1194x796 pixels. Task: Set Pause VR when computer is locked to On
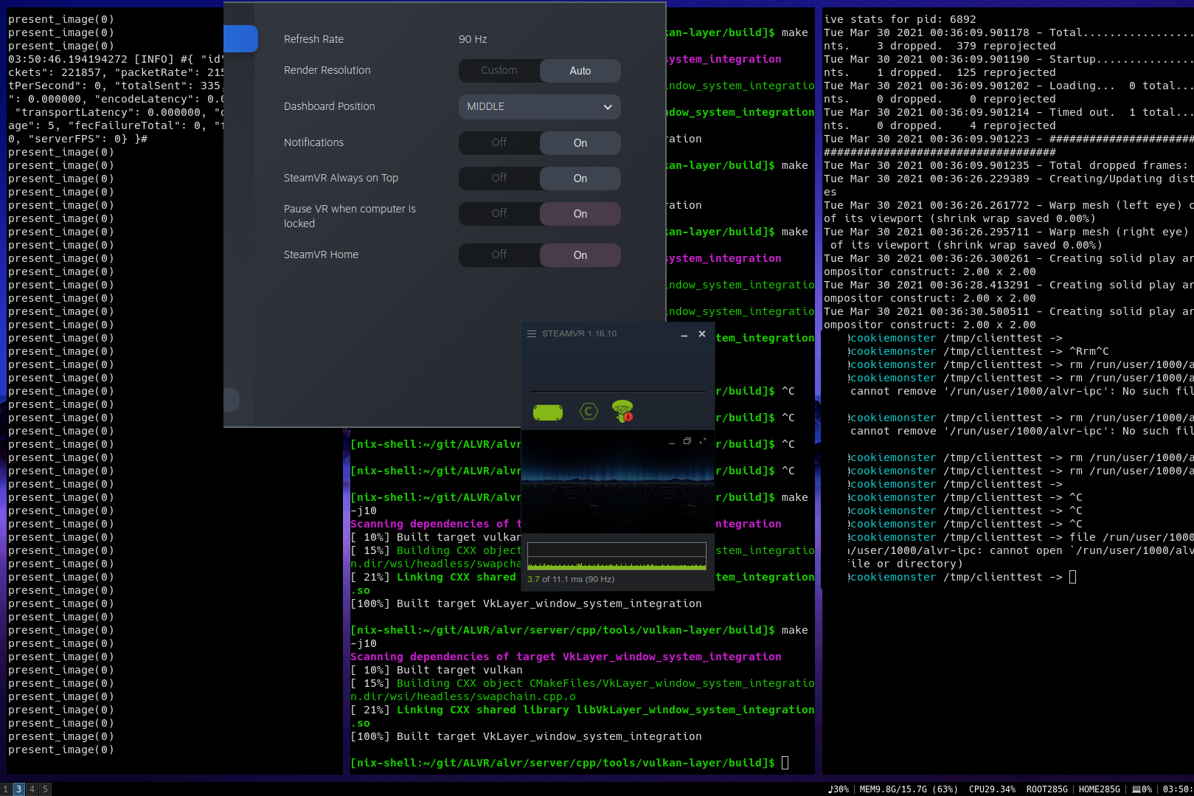tap(580, 214)
